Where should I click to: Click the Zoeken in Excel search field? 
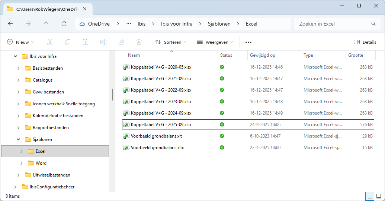point(337,24)
